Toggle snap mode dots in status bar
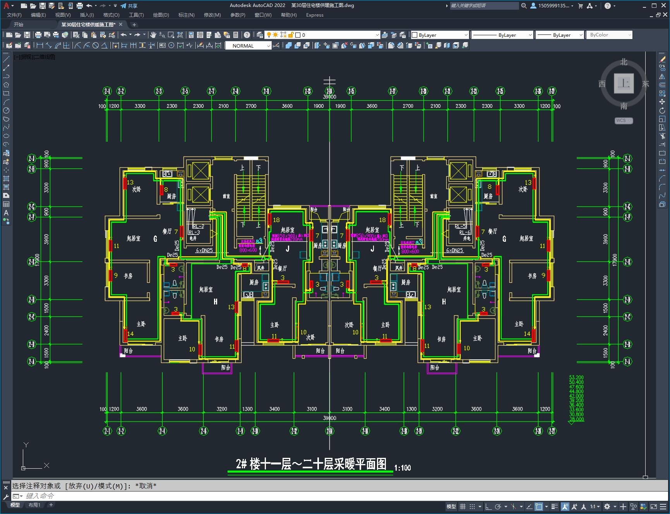The width and height of the screenshot is (670, 514). 472,506
